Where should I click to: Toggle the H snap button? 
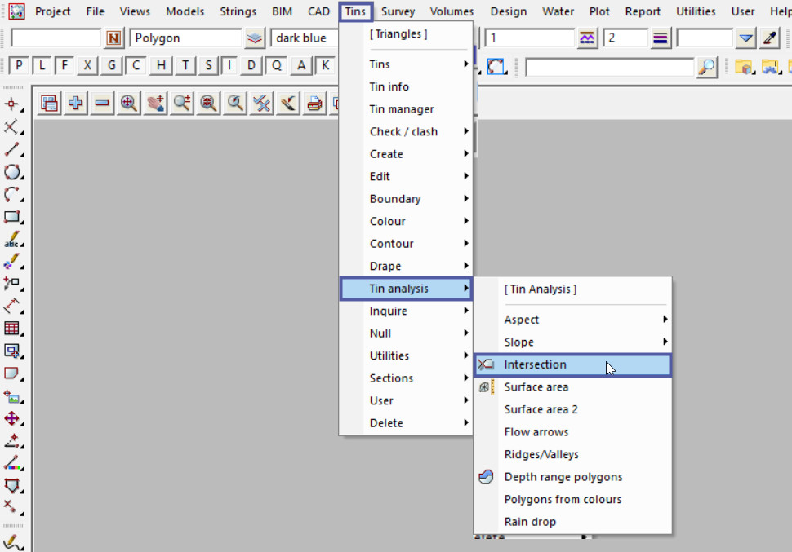[x=161, y=66]
